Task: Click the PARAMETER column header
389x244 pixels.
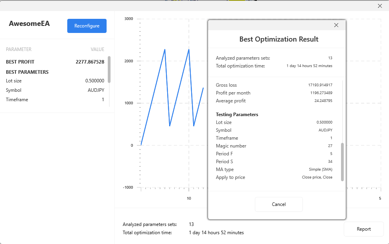Action: pos(18,49)
